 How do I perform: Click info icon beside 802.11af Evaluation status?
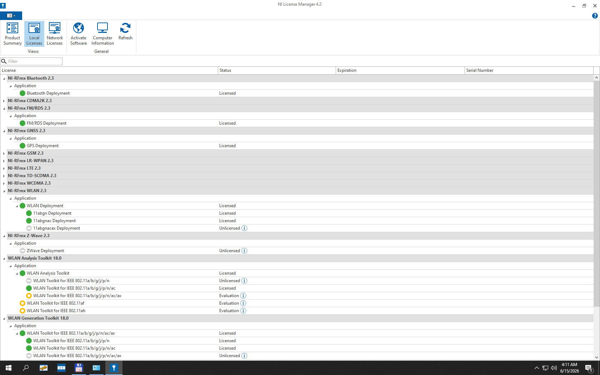click(x=243, y=303)
